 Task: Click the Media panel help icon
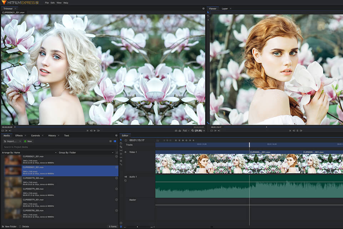tap(116, 136)
